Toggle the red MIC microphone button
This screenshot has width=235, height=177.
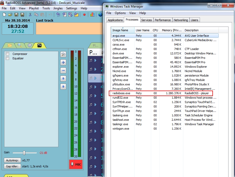pos(76,165)
